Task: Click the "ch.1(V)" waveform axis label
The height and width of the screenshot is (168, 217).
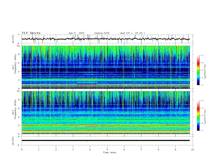Action: pyautogui.click(x=13, y=39)
